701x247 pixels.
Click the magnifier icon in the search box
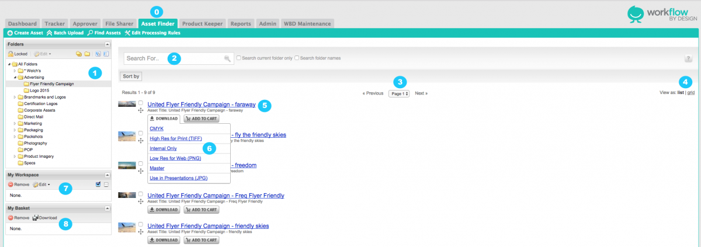tap(227, 59)
